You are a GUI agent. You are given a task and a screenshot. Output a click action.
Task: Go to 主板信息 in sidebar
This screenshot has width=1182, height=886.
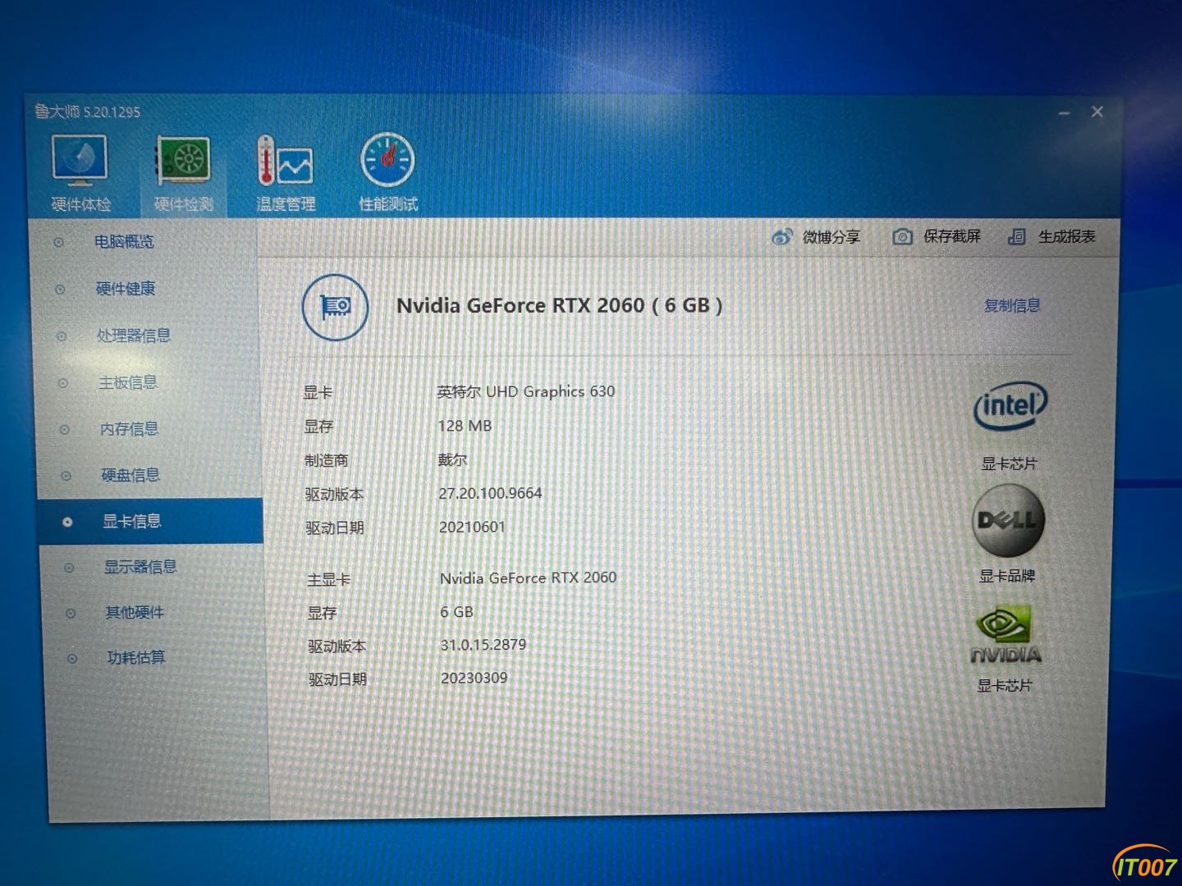(x=128, y=382)
